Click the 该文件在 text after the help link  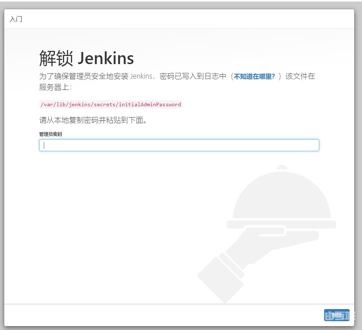(300, 76)
